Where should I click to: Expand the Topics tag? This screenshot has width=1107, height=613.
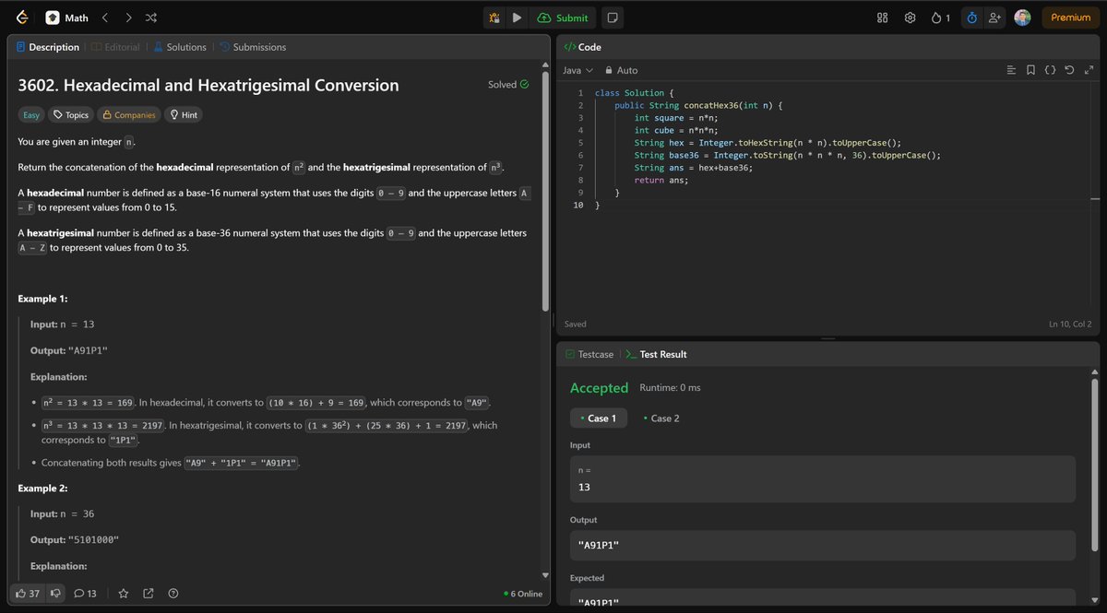tap(71, 115)
